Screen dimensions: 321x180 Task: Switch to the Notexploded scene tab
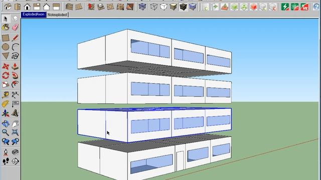tap(57, 14)
